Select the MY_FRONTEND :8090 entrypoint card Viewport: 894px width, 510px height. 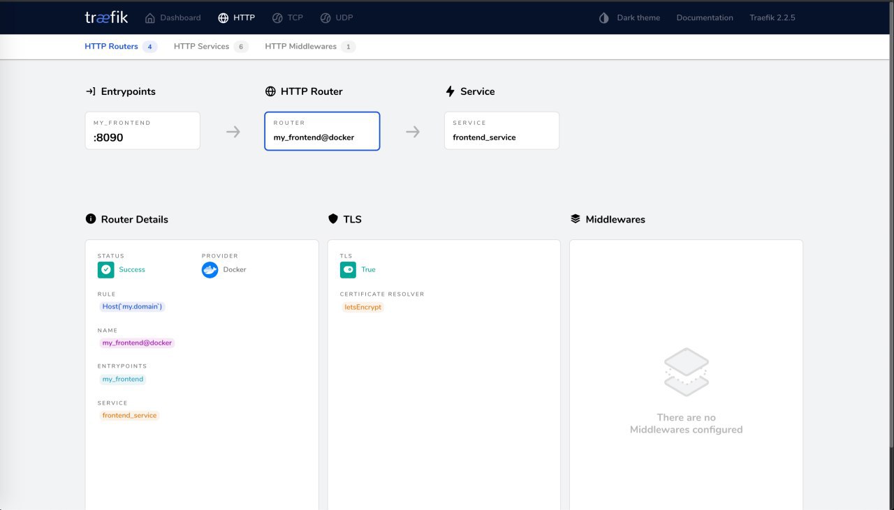click(142, 130)
